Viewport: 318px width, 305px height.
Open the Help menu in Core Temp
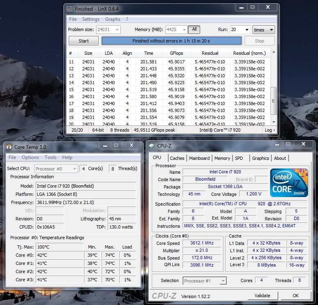(67, 157)
